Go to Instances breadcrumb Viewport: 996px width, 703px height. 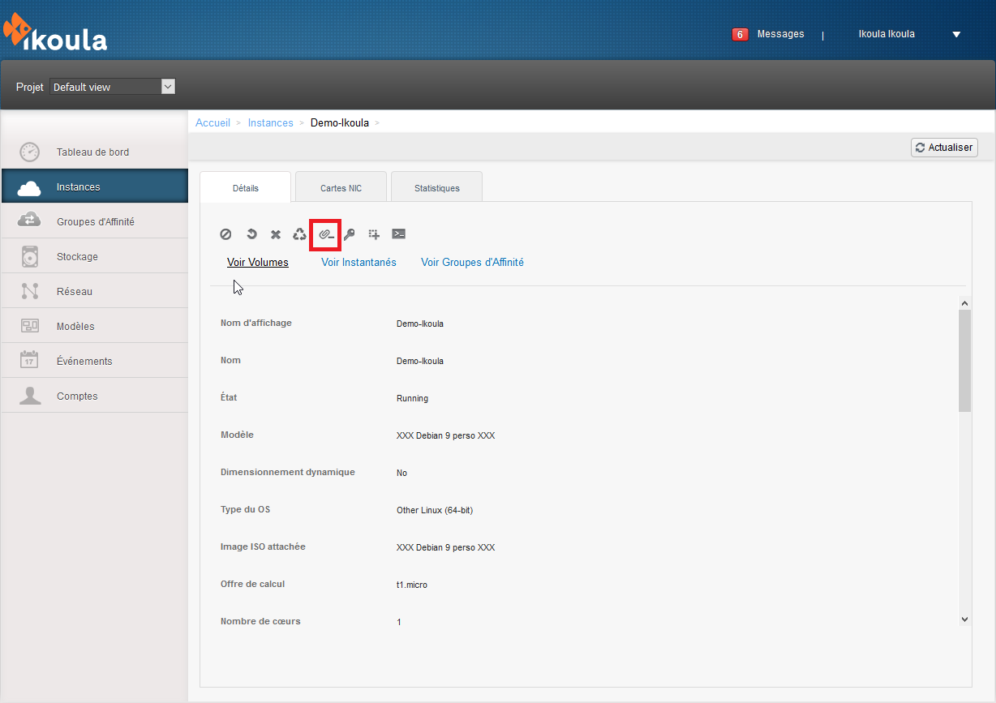(271, 122)
